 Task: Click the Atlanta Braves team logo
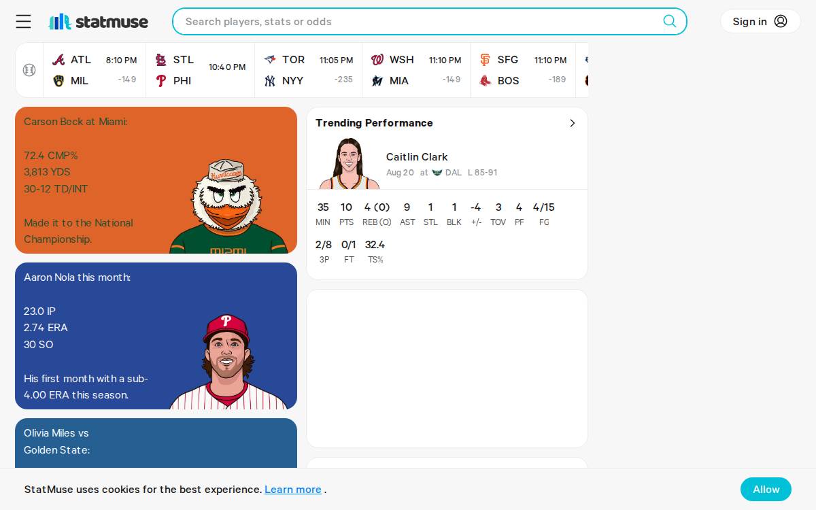coord(58,60)
